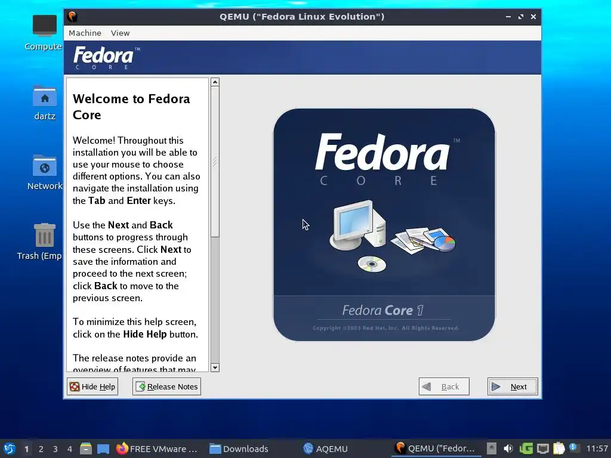611x458 pixels.
Task: Switch to workspace 2
Action: [x=41, y=449]
